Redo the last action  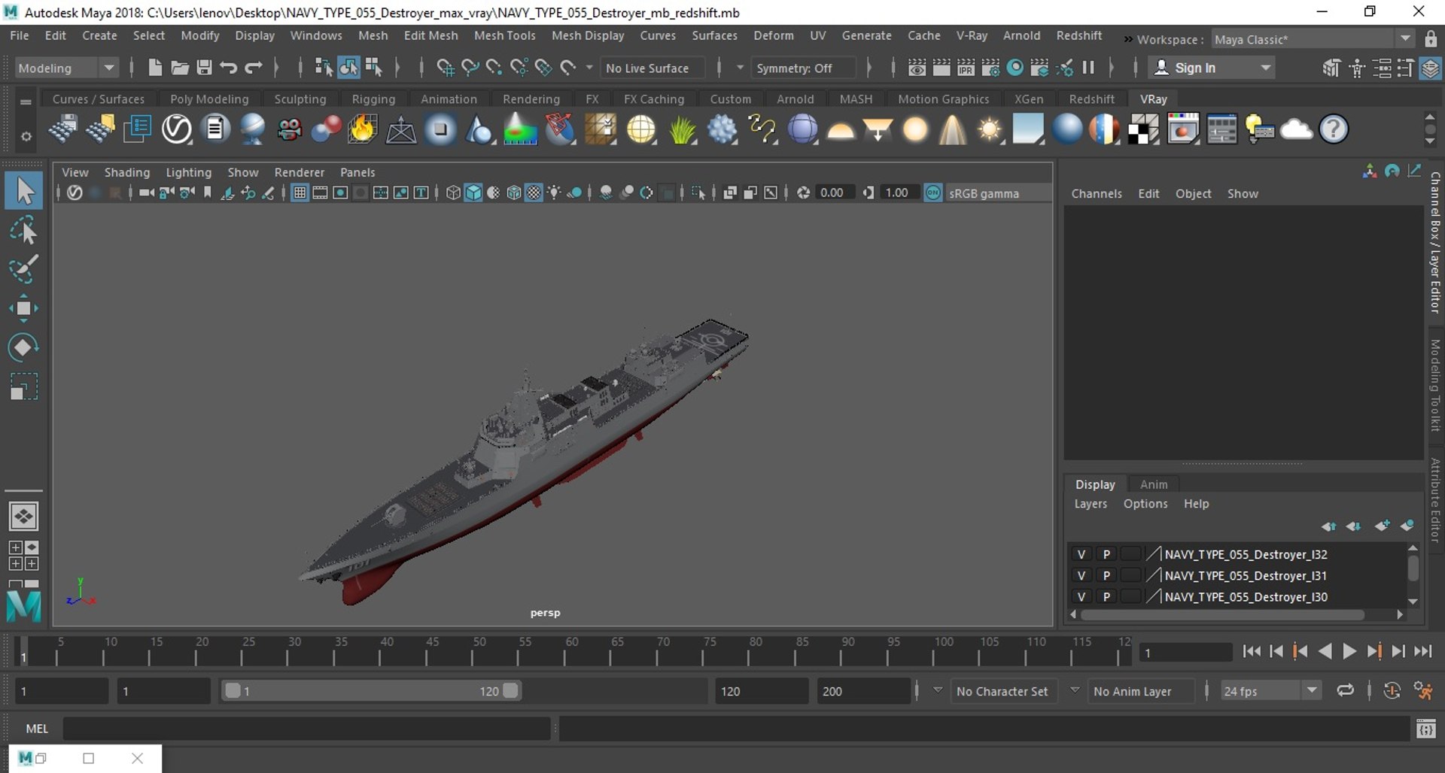(254, 68)
